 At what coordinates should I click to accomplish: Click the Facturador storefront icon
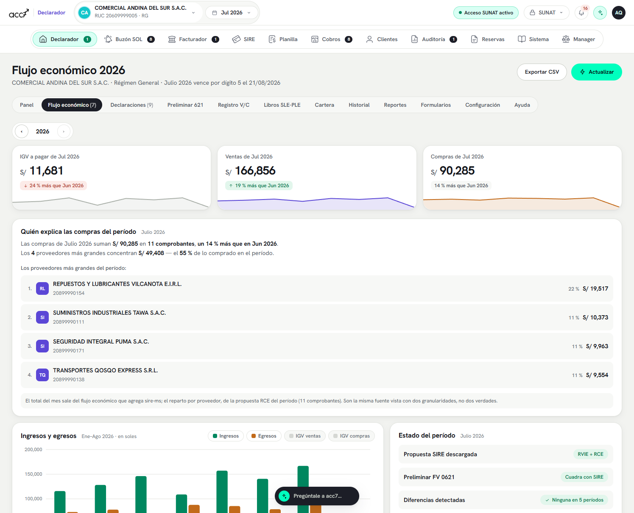coord(172,39)
